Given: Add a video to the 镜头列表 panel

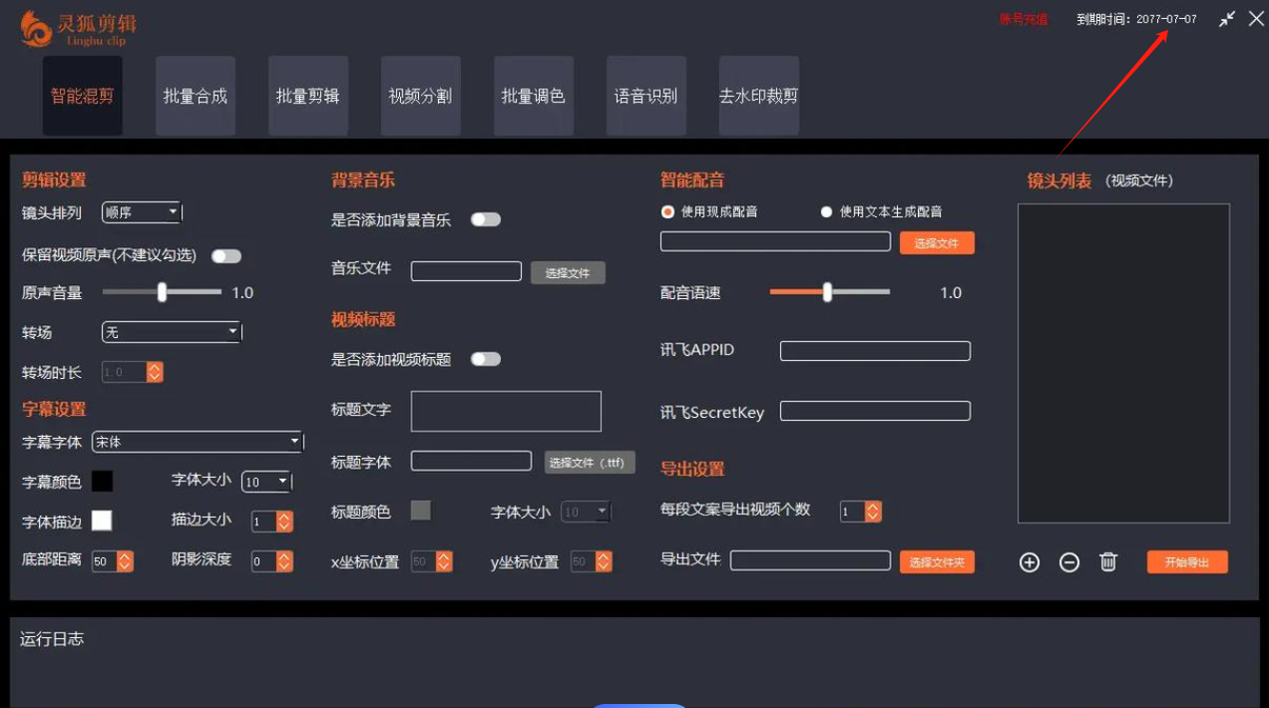Looking at the screenshot, I should pos(1029,561).
